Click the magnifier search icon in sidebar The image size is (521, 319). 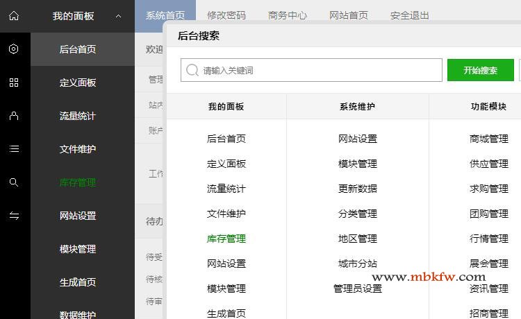pyautogui.click(x=14, y=182)
